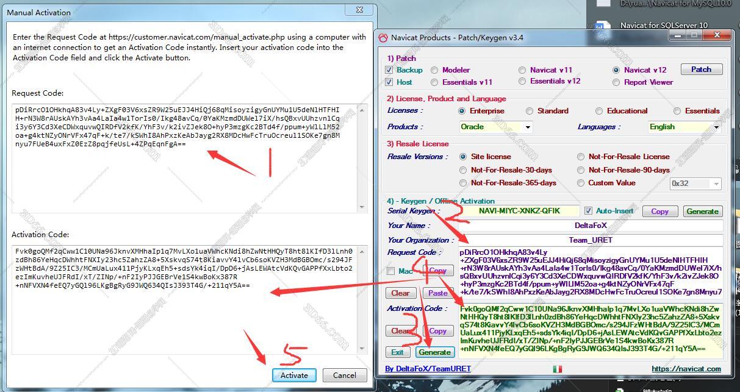Select the Navicat v12 radio button
Image resolution: width=740 pixels, height=392 pixels.
tap(616, 70)
